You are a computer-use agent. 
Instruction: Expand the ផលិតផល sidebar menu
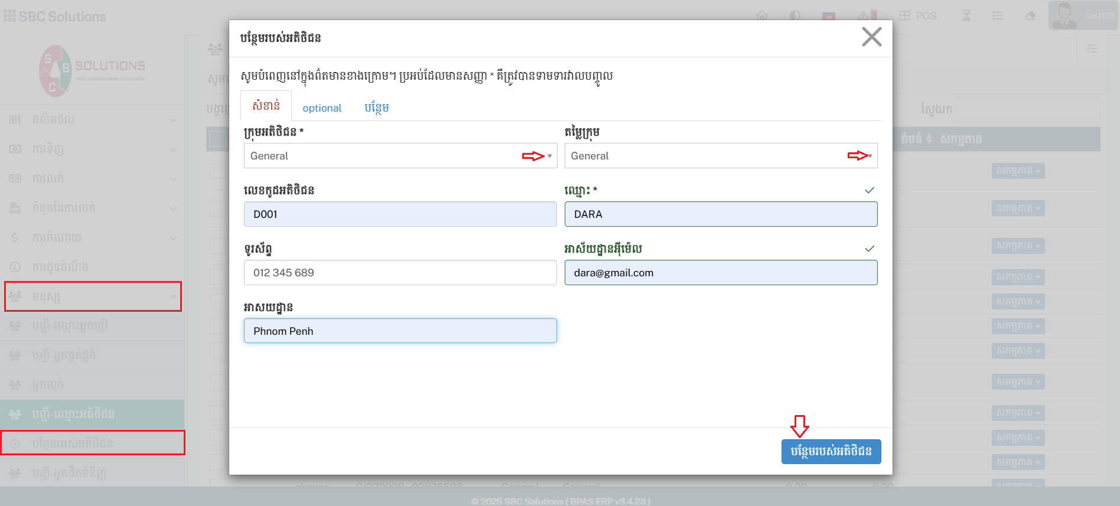click(93, 119)
